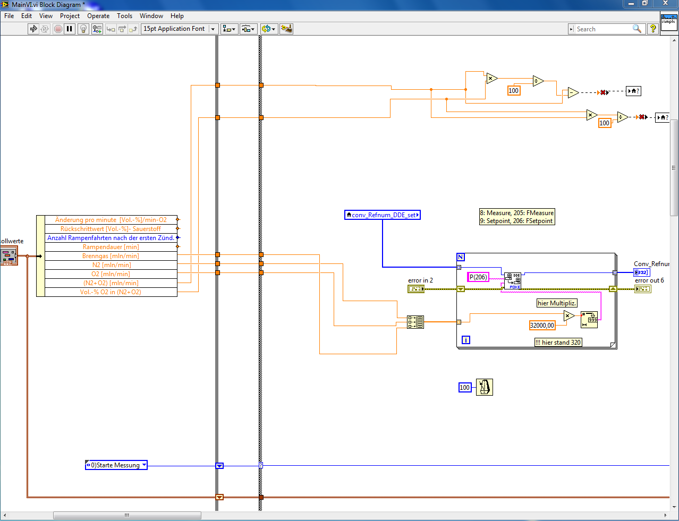Screen dimensions: 679x521
Task: Click the Clean Up Diagram icon
Action: [x=286, y=29]
